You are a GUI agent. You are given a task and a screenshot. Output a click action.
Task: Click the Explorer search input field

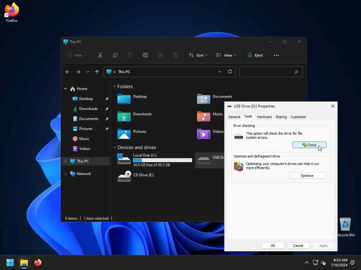[271, 72]
